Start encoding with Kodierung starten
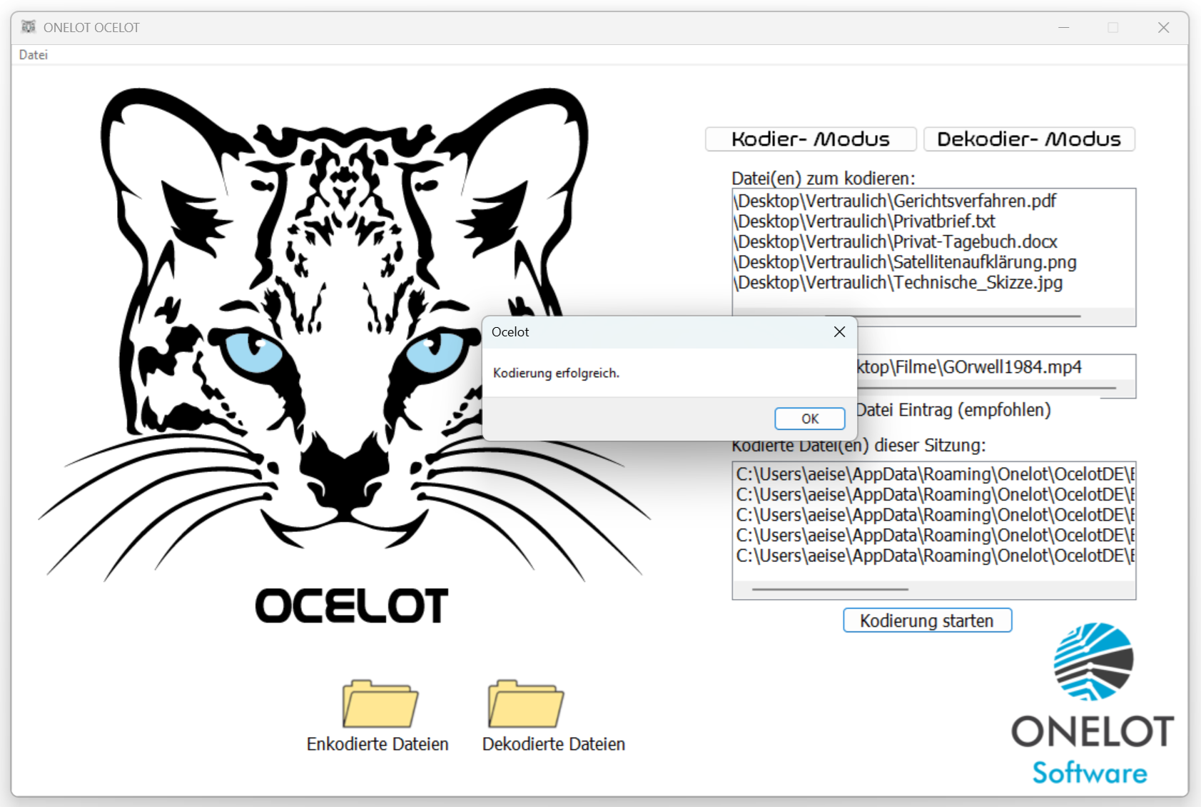The height and width of the screenshot is (807, 1201). [927, 620]
